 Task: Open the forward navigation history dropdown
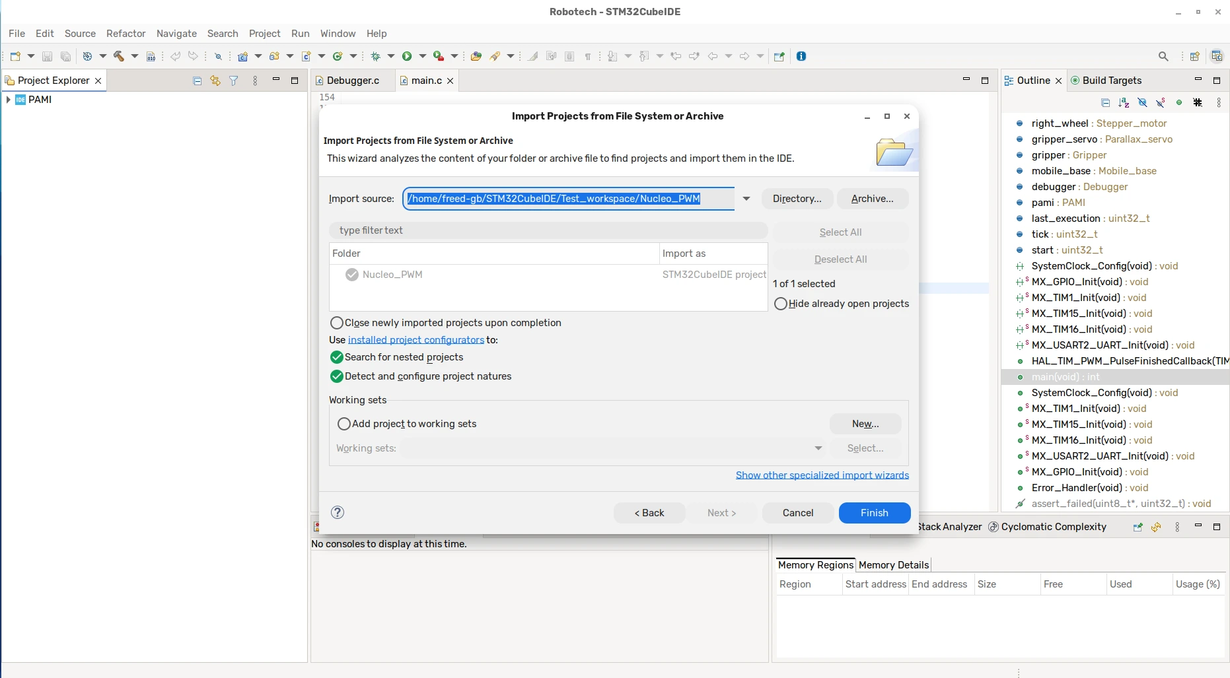[x=760, y=56]
